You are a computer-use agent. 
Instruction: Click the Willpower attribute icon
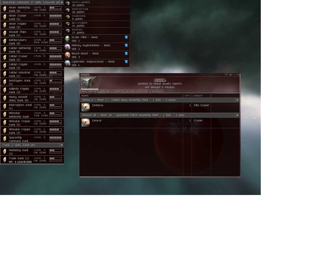pos(68,24)
